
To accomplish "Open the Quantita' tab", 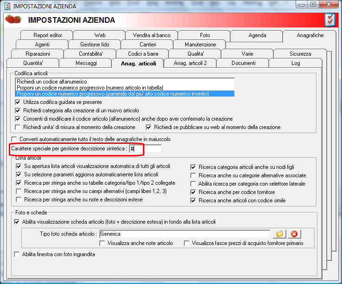I will pyautogui.click(x=33, y=63).
